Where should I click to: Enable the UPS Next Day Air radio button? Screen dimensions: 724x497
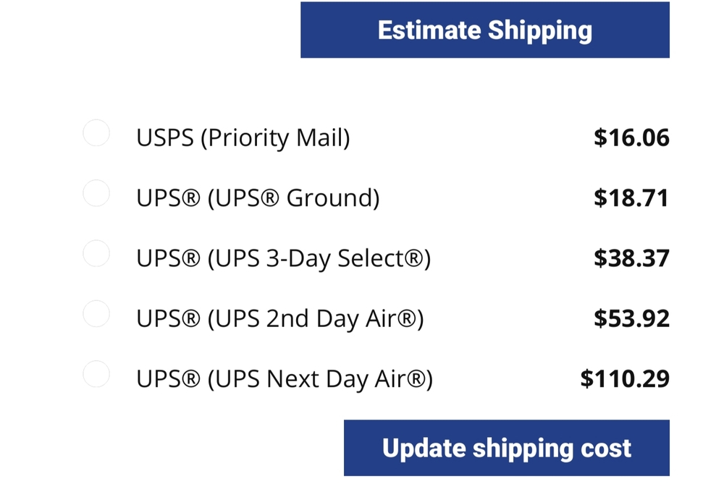tap(96, 374)
